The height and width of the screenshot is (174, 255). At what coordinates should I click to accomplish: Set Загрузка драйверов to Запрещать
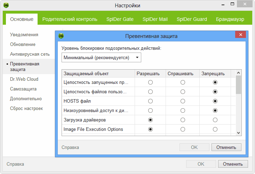tap(215, 120)
